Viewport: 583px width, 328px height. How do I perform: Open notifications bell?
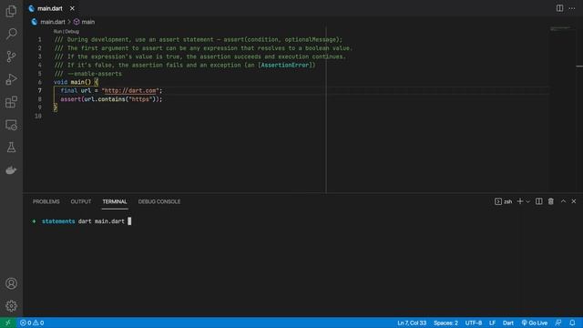click(x=572, y=323)
